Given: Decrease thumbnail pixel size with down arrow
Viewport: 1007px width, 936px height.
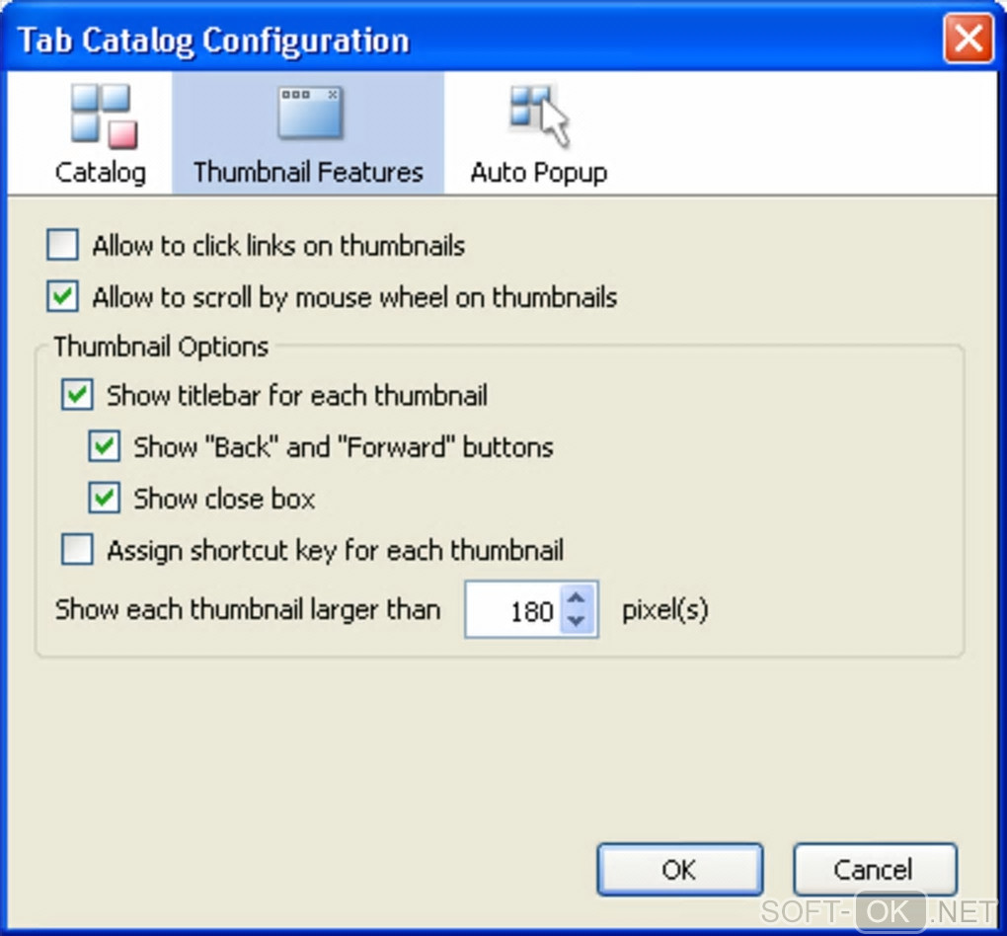Looking at the screenshot, I should point(578,622).
